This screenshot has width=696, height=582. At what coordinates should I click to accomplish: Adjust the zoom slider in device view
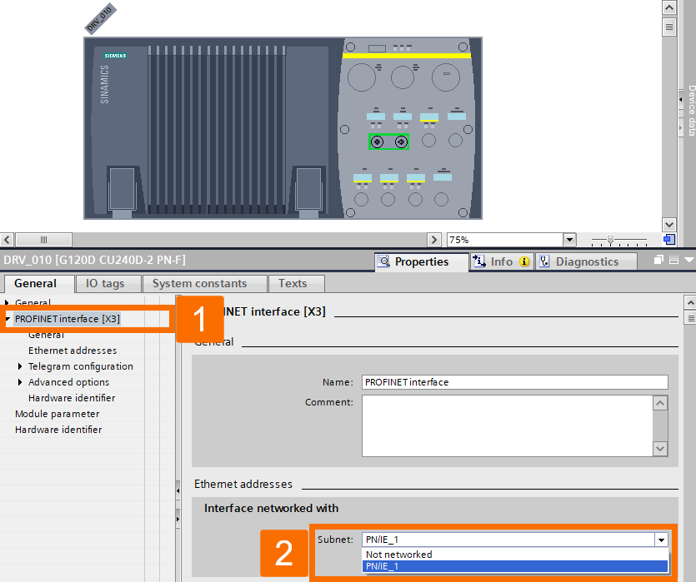click(x=610, y=241)
